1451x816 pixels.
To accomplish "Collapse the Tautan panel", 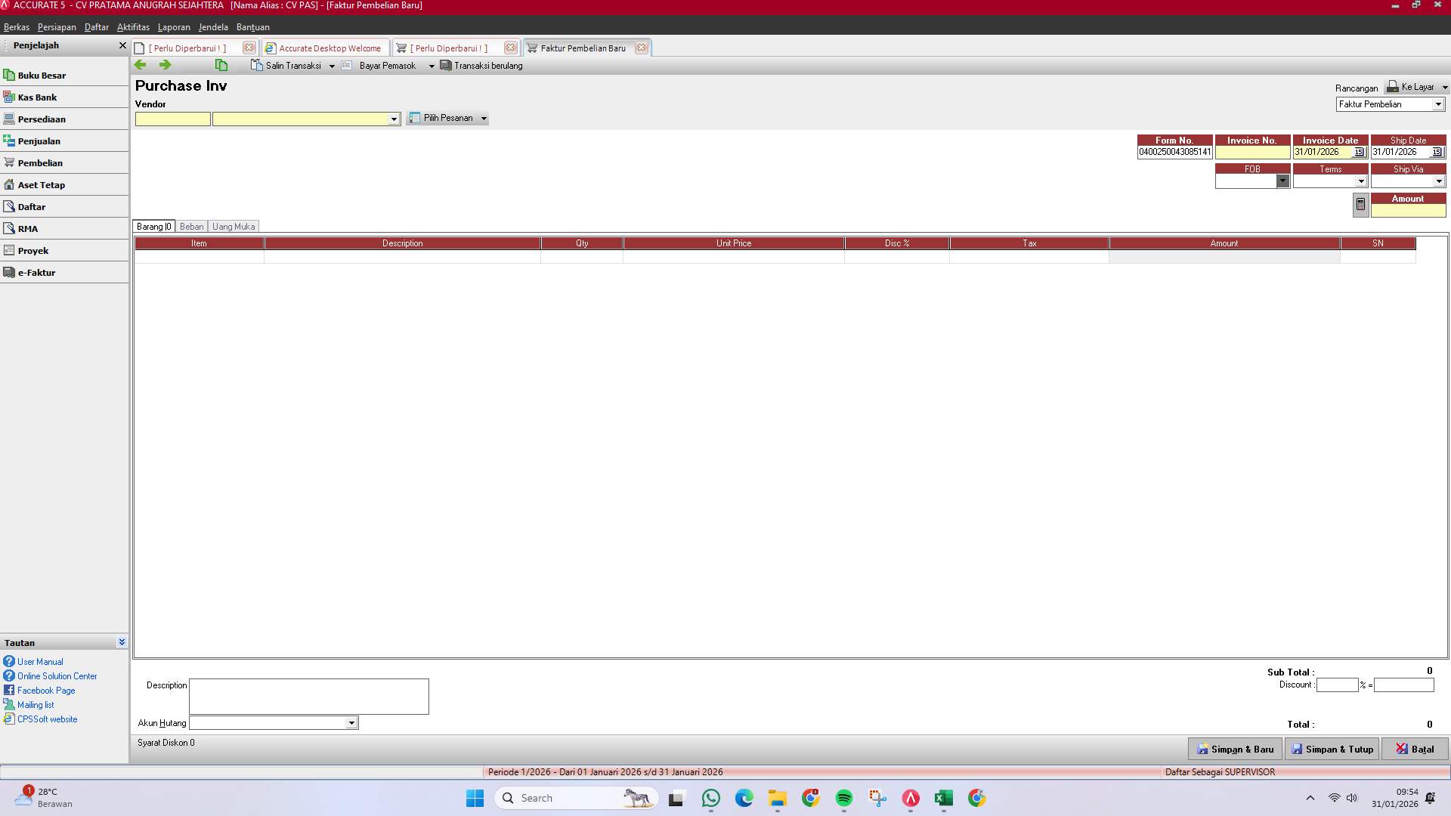I will 122,641.
